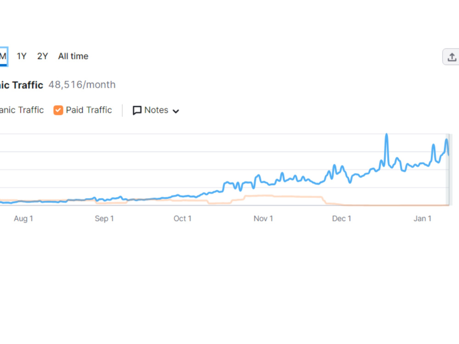Select the 1Y time range
Screen dimensions: 459x344
[x=22, y=56]
